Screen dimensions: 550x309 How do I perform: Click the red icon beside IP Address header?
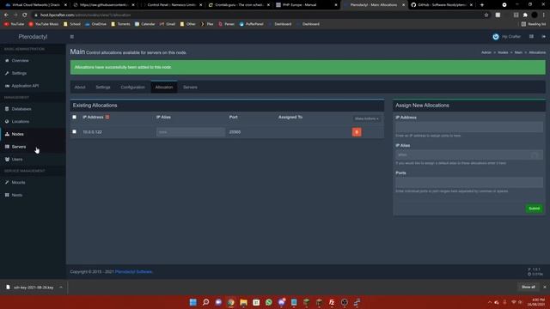(x=107, y=117)
